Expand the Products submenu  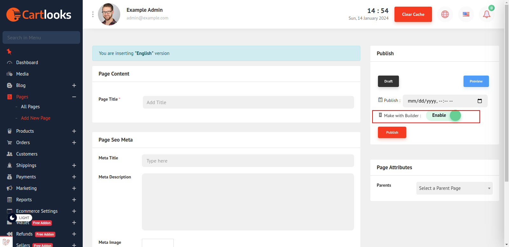(74, 131)
